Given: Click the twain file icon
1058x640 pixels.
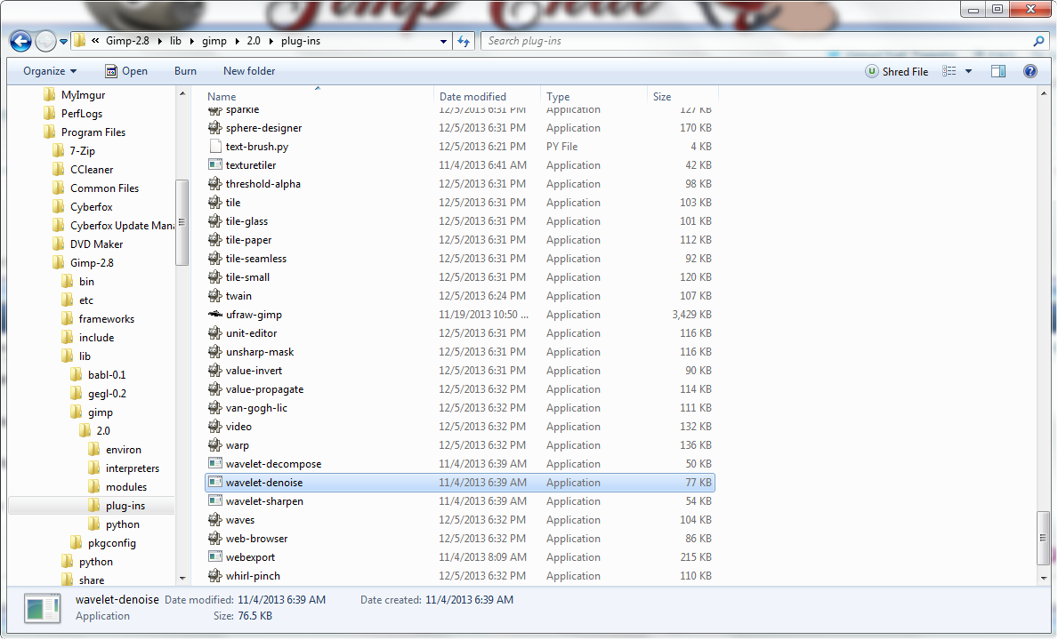Looking at the screenshot, I should tap(214, 296).
